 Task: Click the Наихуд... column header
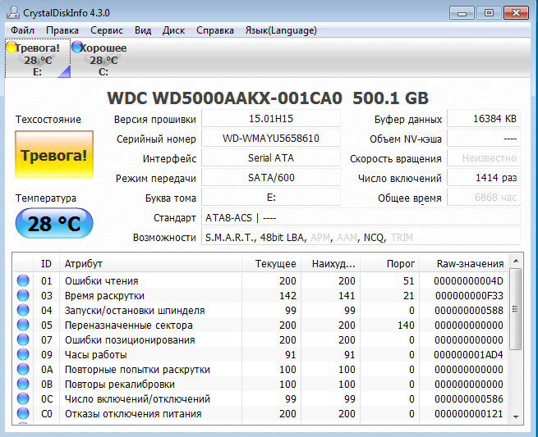coord(330,263)
